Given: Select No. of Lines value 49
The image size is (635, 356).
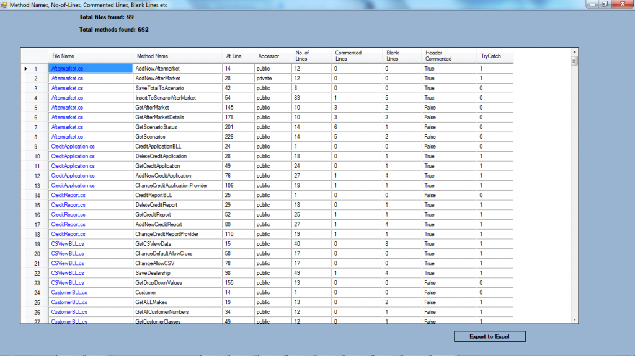Looking at the screenshot, I should (311, 273).
